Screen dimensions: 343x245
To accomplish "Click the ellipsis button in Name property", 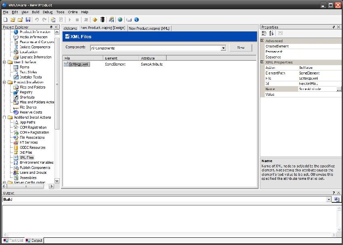I will pos(339,89).
